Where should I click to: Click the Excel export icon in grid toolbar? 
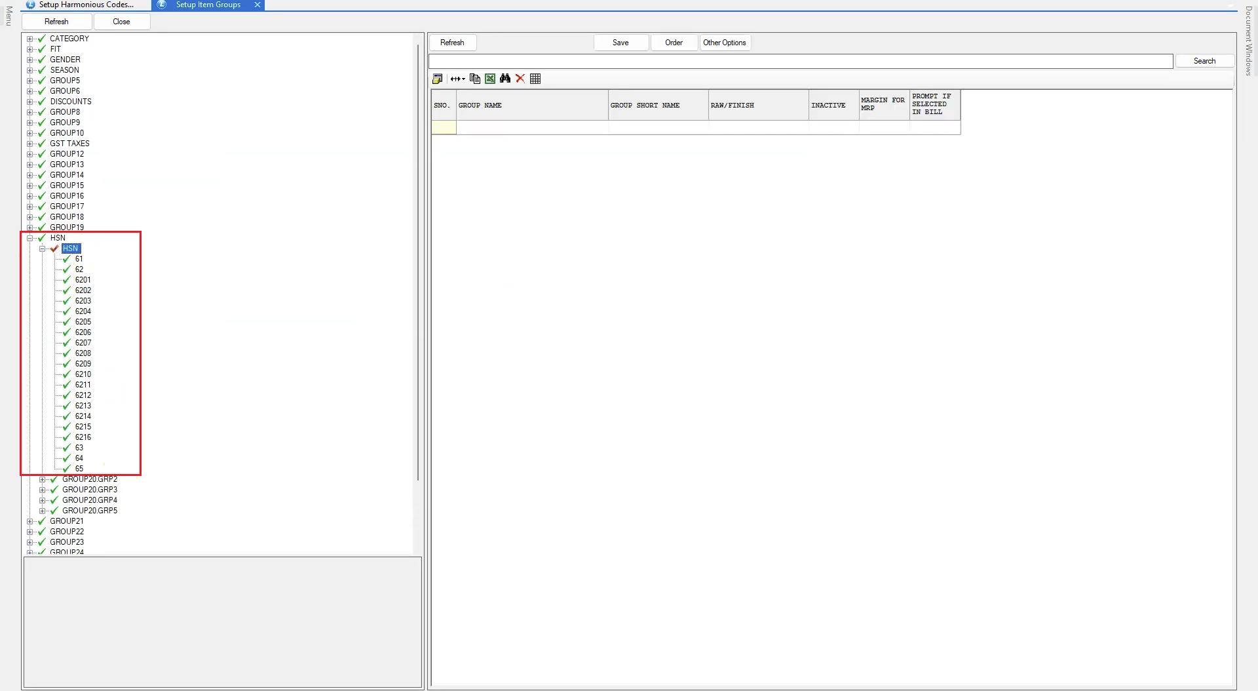click(x=490, y=79)
